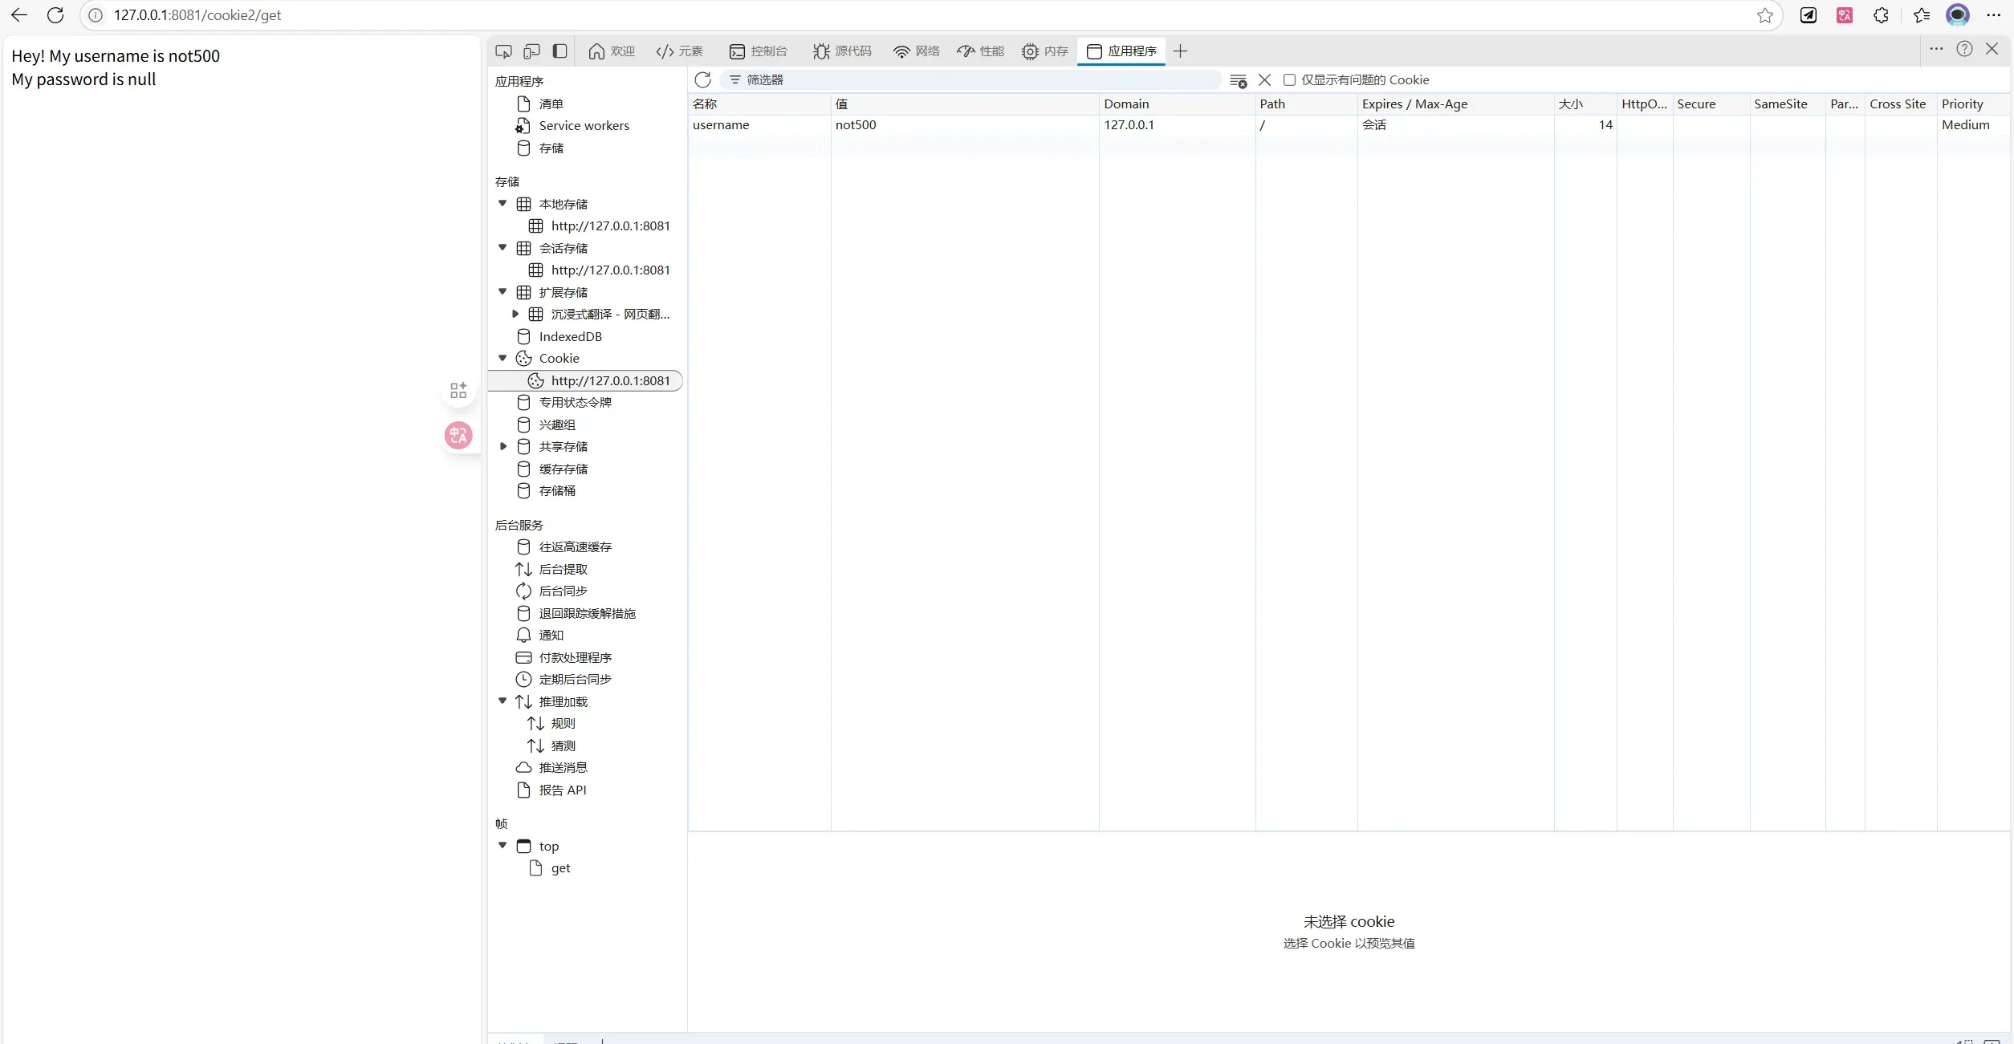The width and height of the screenshot is (2014, 1044).
Task: Open the 性能 tab
Action: tap(980, 51)
